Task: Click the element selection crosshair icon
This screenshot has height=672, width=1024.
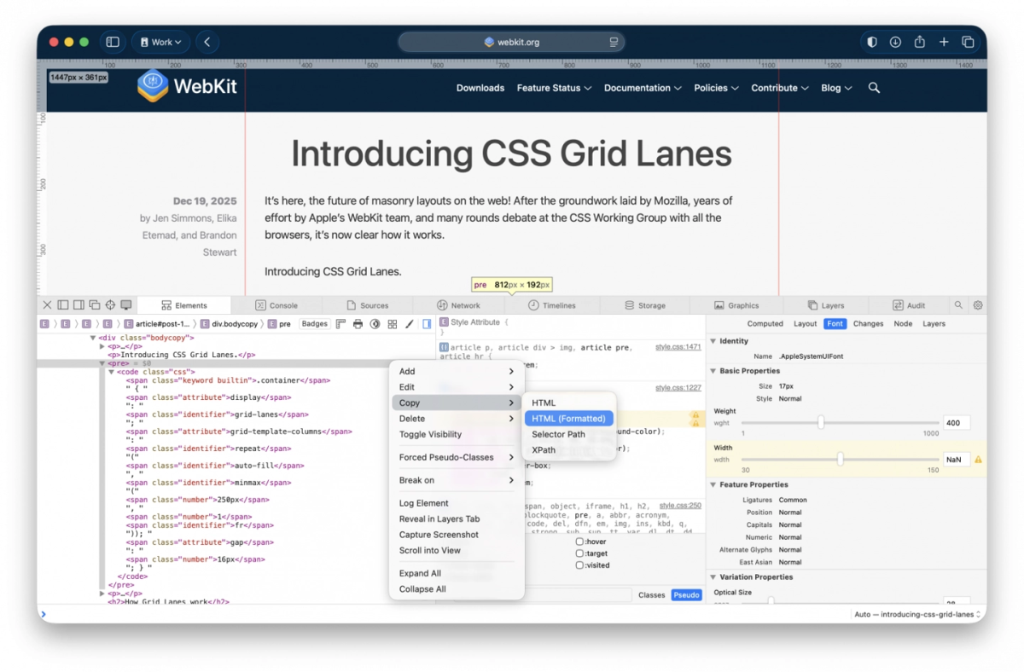Action: pos(110,305)
